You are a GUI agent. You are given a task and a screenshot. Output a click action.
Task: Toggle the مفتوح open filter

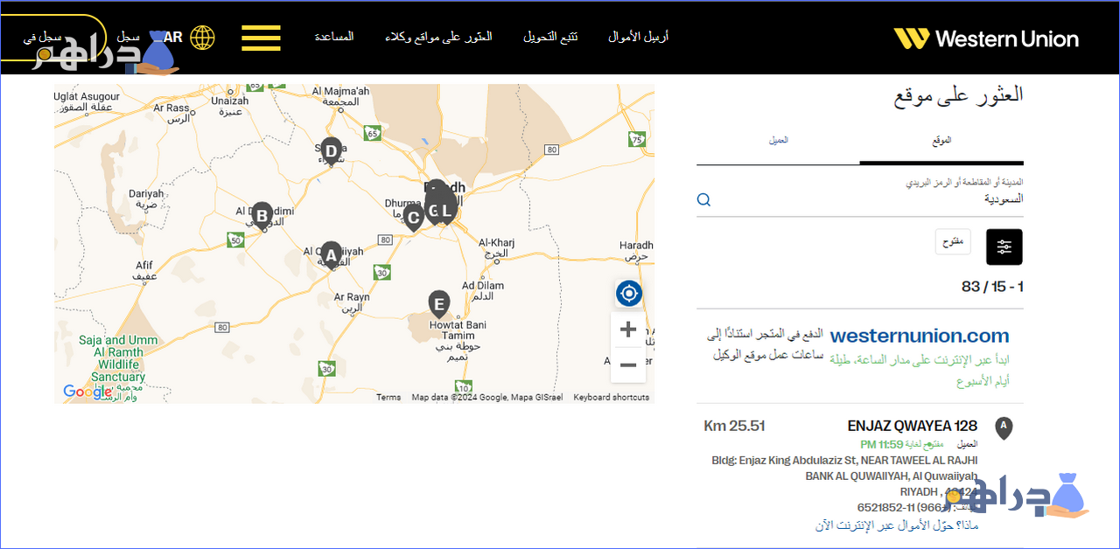point(953,242)
